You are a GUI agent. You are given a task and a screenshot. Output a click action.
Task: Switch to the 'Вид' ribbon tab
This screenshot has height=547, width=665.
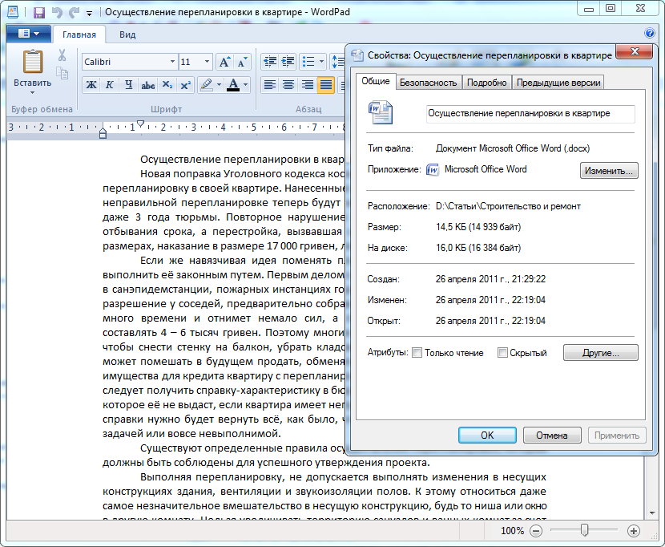tap(127, 34)
